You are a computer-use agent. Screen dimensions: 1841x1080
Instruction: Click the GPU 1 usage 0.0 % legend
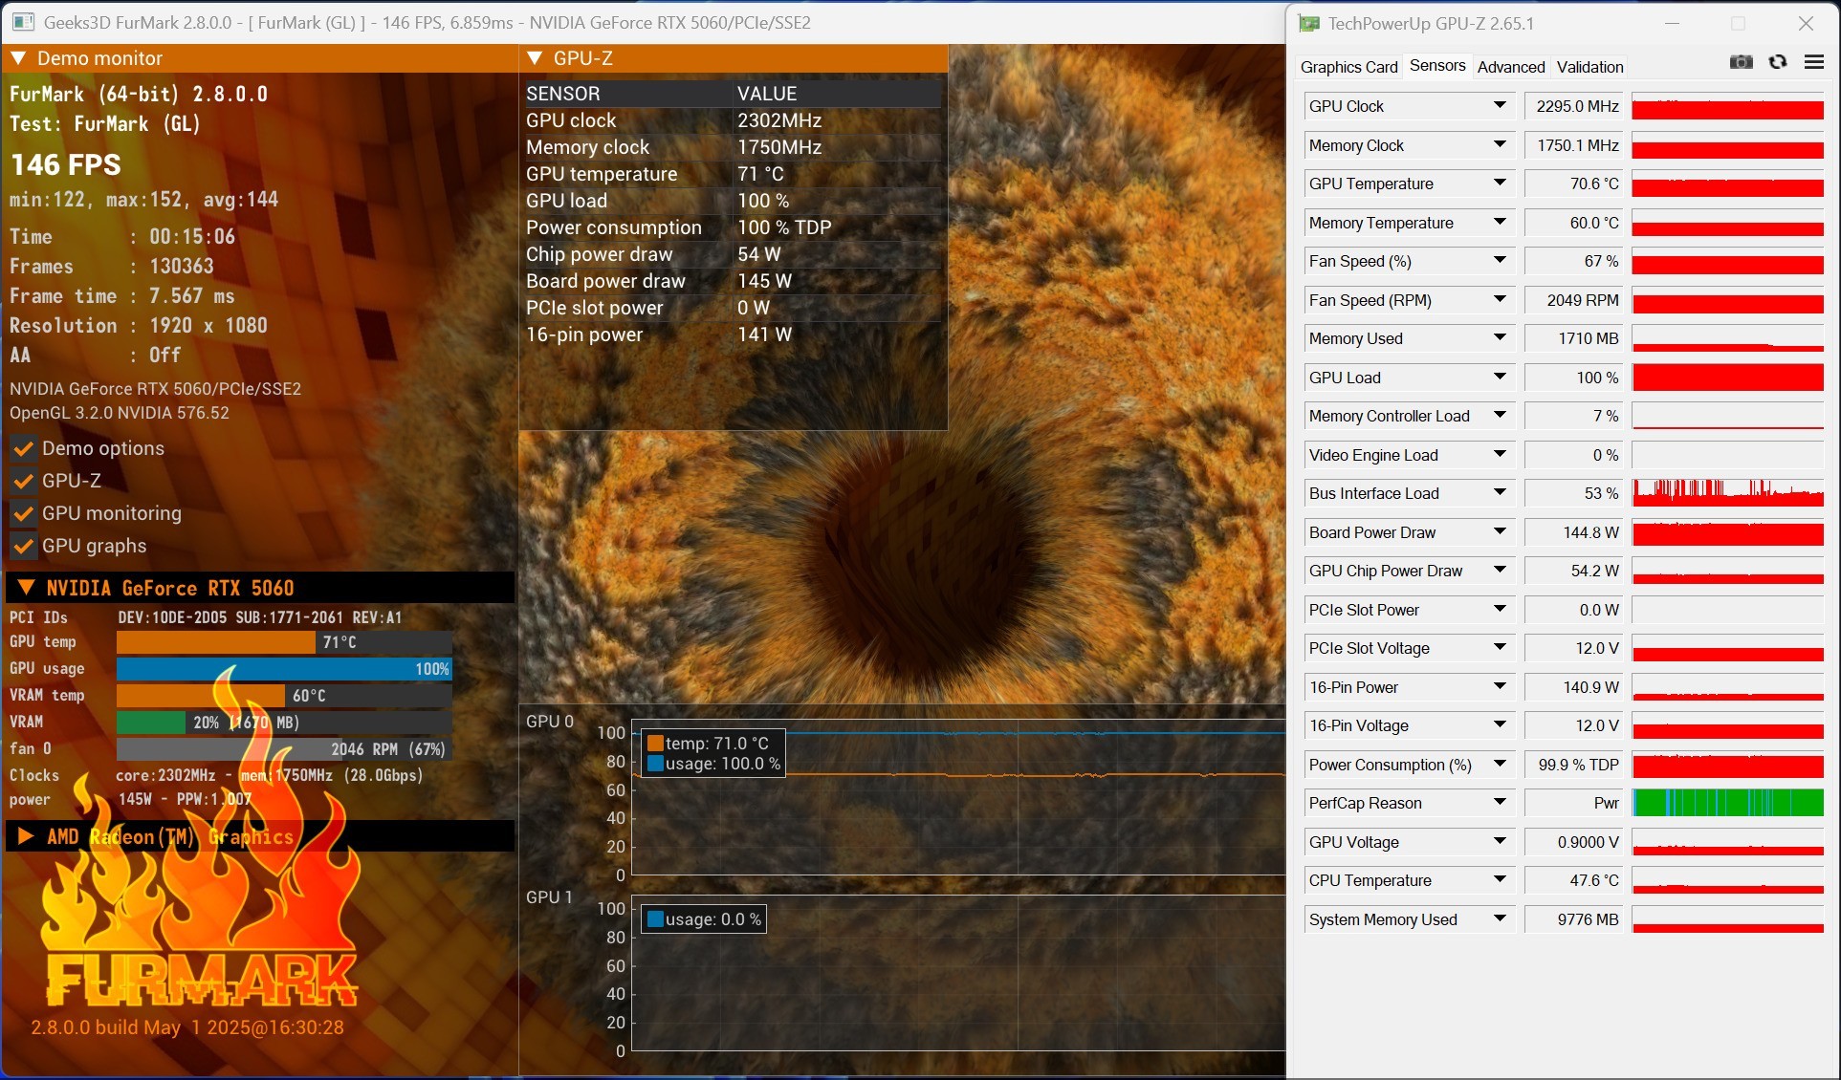[704, 919]
